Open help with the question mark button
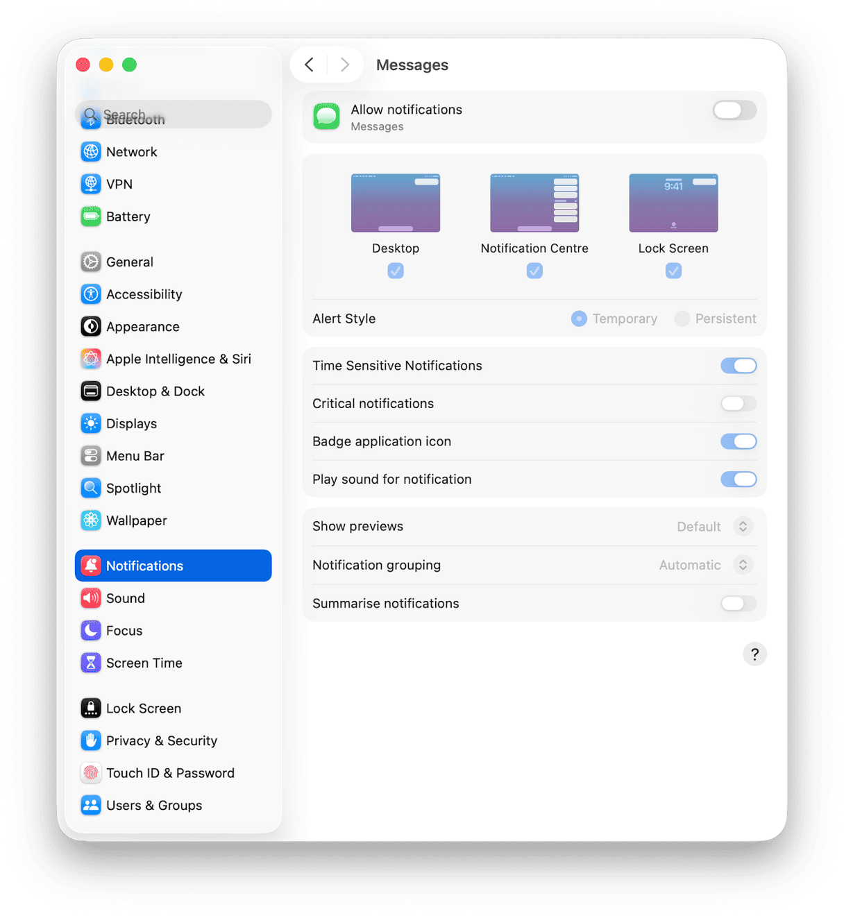This screenshot has width=844, height=916. click(754, 654)
